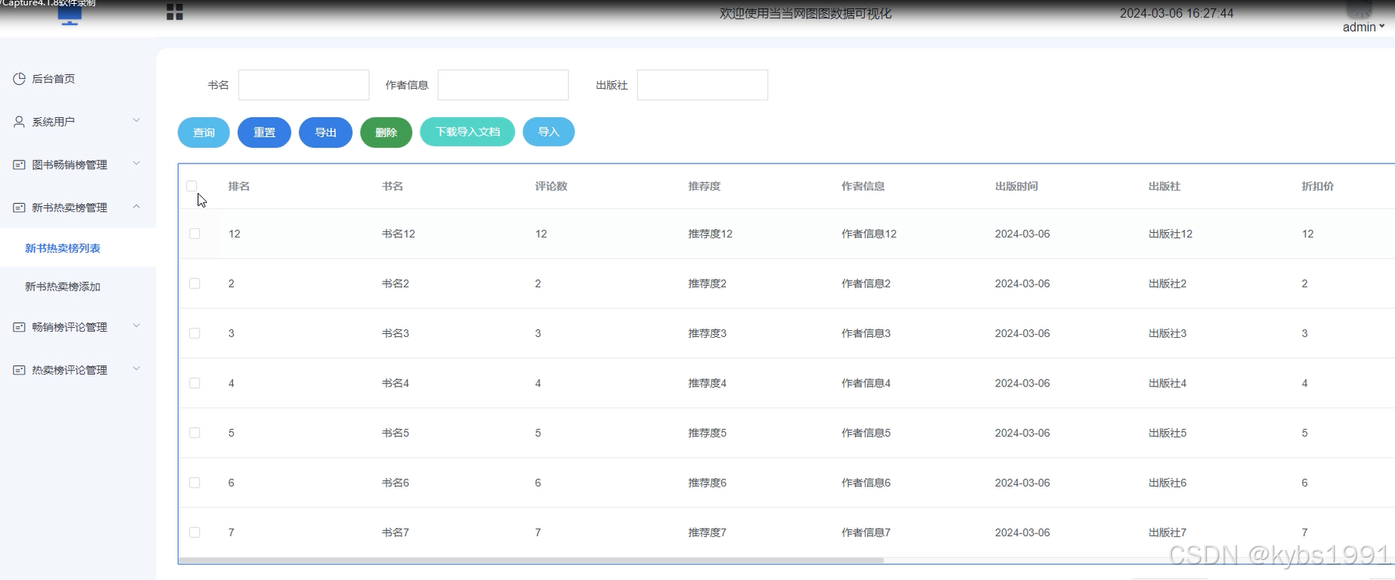Screen dimensions: 1395x580
Task: Click the 热卖榜评论管理 sidebar icon
Action: [19, 370]
